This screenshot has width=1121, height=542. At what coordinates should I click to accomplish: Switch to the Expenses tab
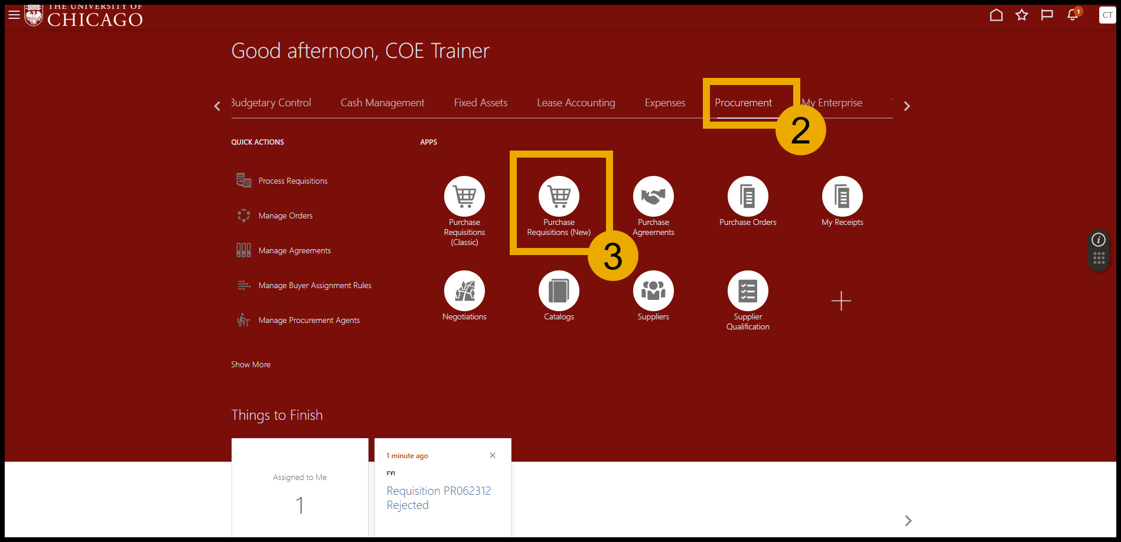664,103
